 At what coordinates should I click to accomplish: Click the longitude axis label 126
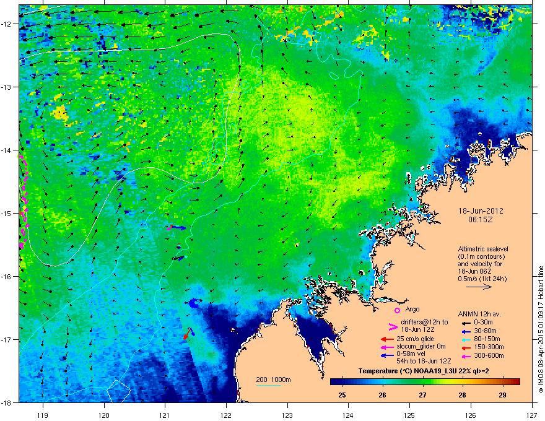coord(471,415)
